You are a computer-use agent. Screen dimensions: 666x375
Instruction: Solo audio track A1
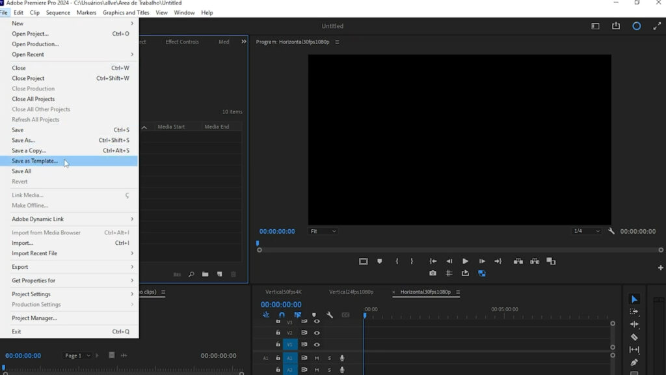click(329, 358)
